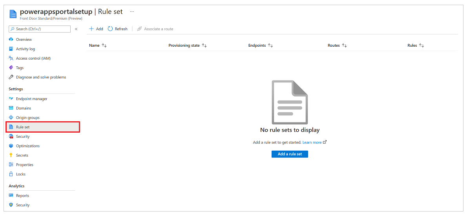Click the purple Tags icon
Screen dimensions: 469x217
11,67
